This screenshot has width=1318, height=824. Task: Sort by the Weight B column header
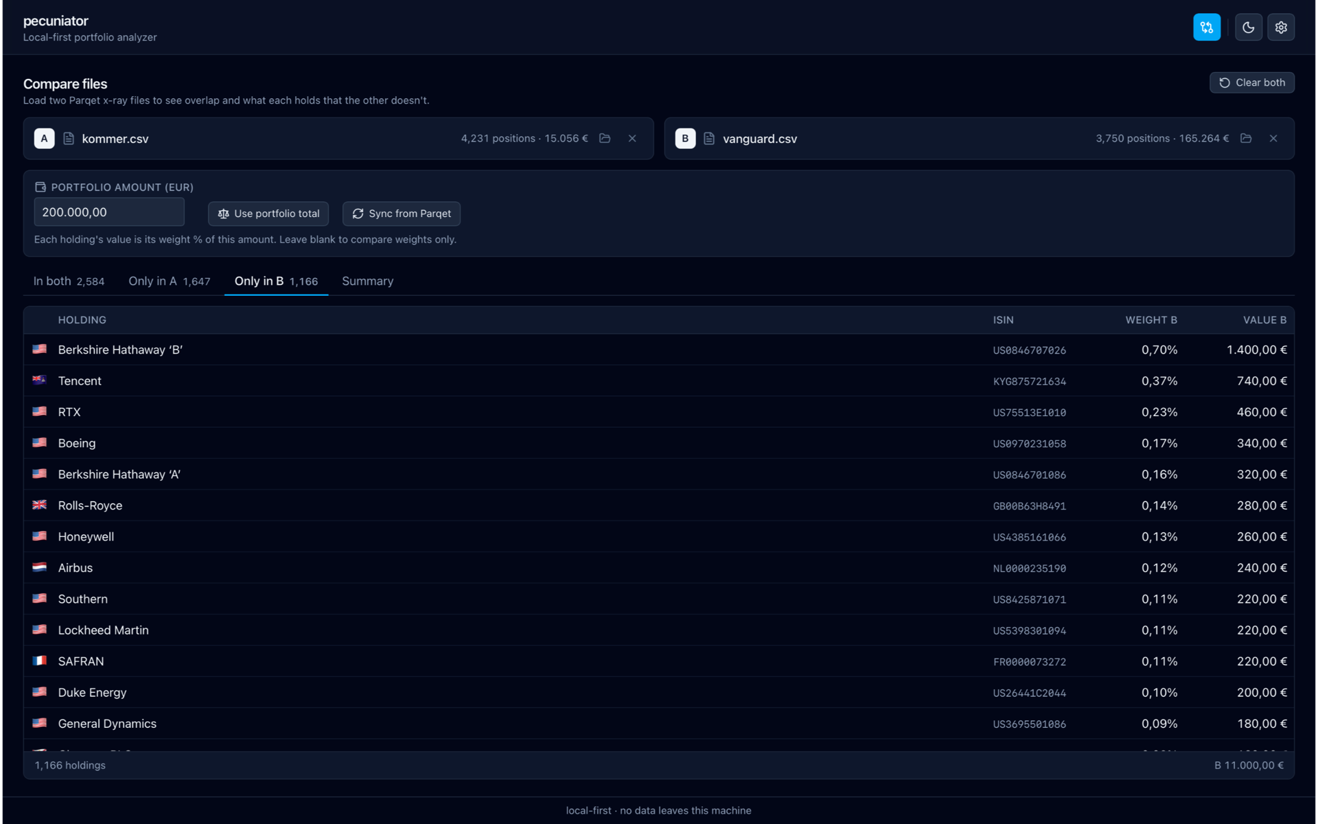(x=1151, y=320)
